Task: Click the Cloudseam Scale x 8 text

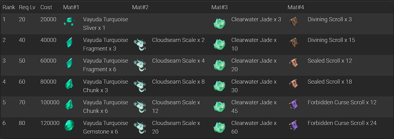Action: pyautogui.click(x=178, y=82)
